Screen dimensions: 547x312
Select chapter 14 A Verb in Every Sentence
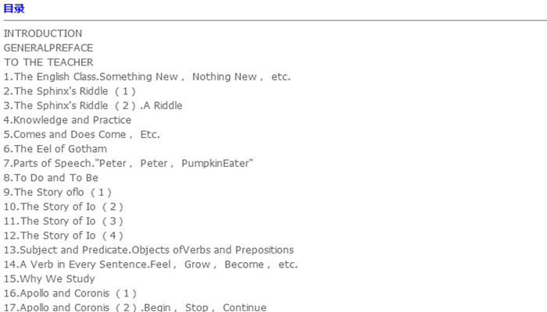point(151,264)
